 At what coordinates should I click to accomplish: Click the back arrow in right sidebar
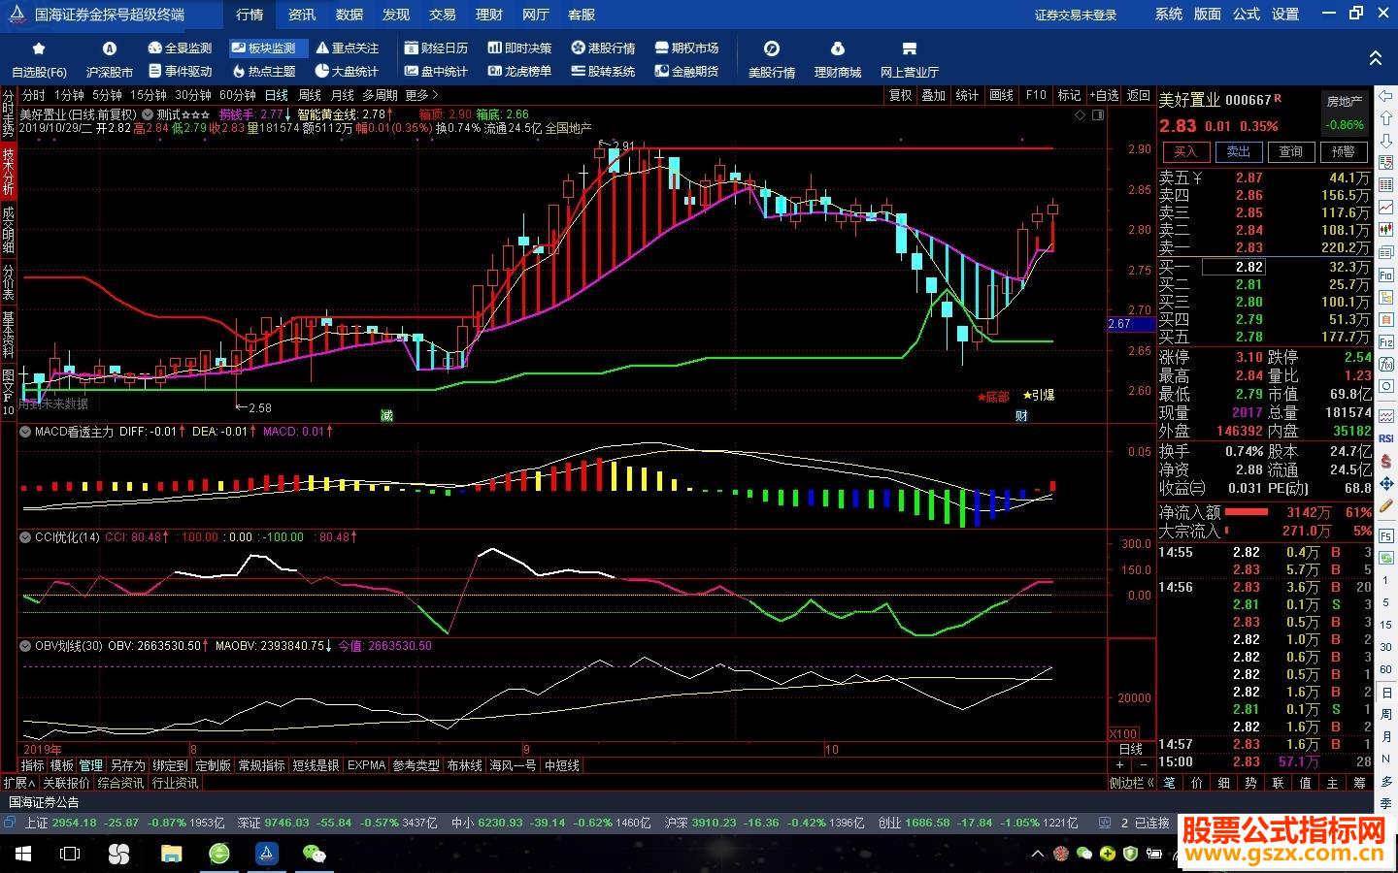[x=1386, y=97]
